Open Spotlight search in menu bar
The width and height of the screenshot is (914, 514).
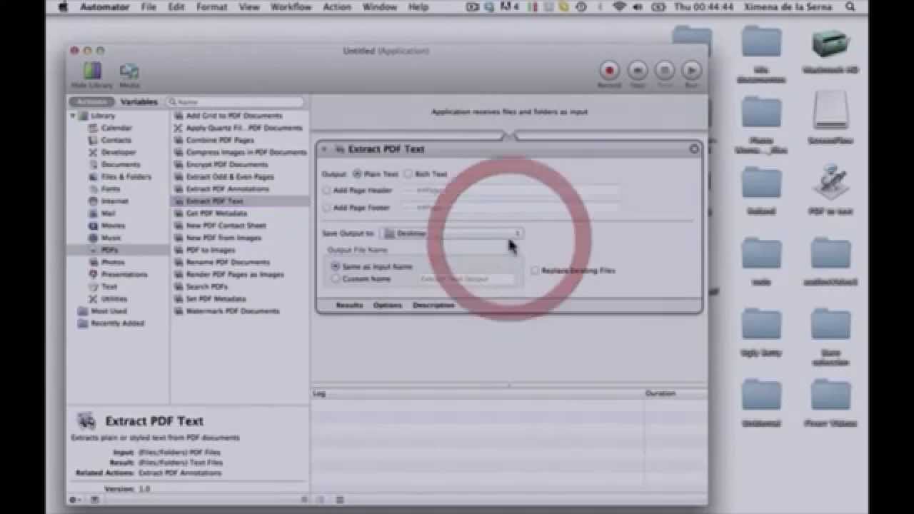(850, 7)
